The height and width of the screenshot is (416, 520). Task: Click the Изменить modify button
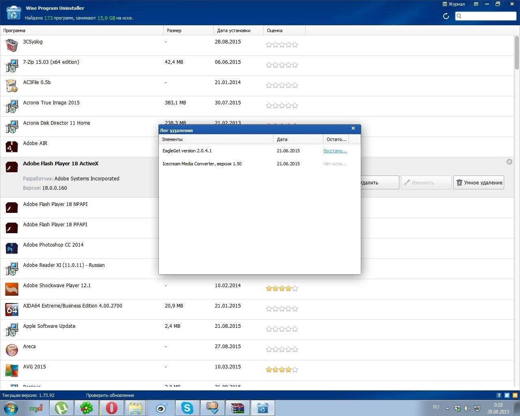pyautogui.click(x=426, y=182)
